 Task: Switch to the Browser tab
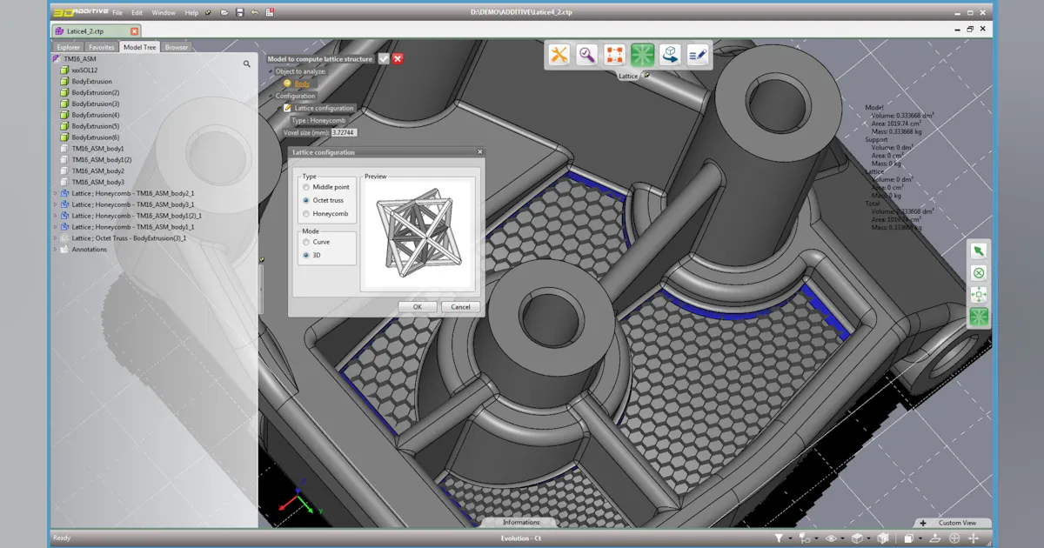coord(177,47)
